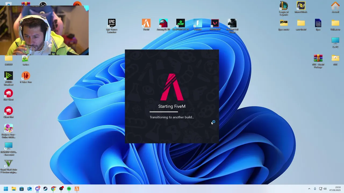The height and width of the screenshot is (193, 344).
Task: Open the KANALI folder
Action: [x=9, y=60]
